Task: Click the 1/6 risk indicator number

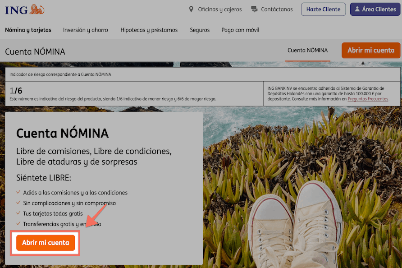Action: (x=16, y=91)
